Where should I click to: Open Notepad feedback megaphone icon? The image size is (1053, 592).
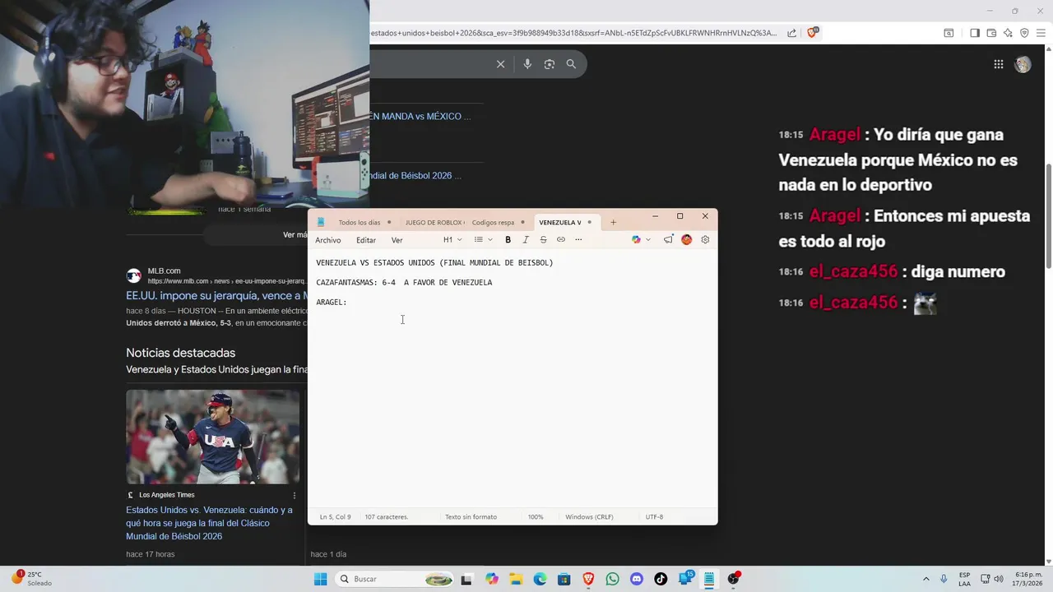click(x=668, y=240)
